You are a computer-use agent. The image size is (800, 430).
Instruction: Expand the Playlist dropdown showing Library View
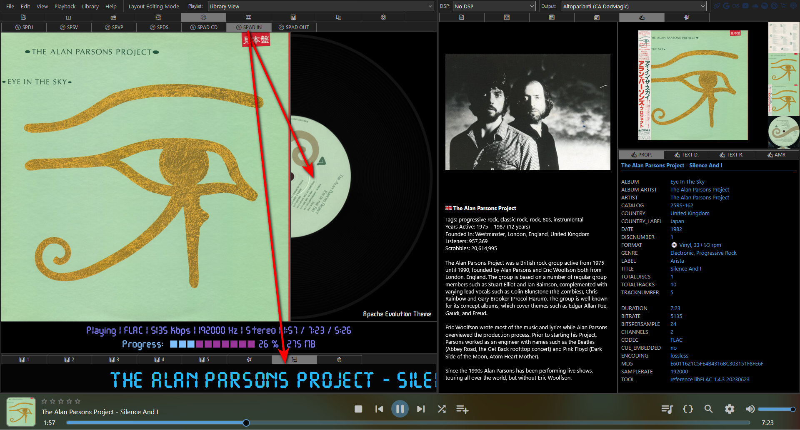(320, 6)
